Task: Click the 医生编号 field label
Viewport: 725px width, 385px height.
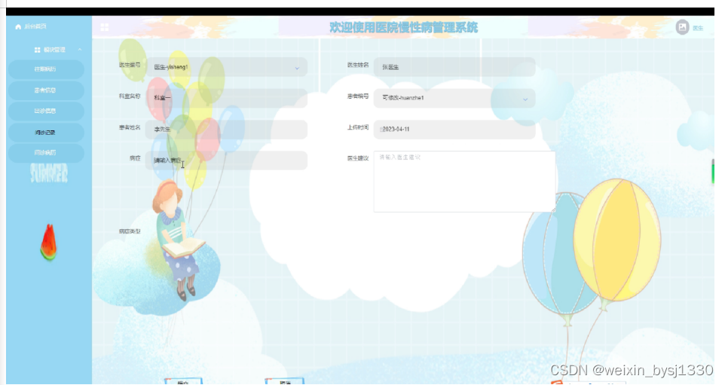Action: [x=130, y=65]
